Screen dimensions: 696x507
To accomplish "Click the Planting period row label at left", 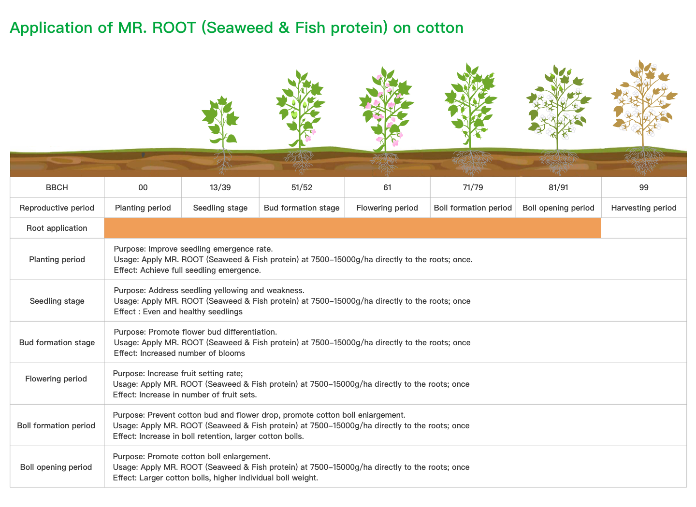I will (57, 259).
